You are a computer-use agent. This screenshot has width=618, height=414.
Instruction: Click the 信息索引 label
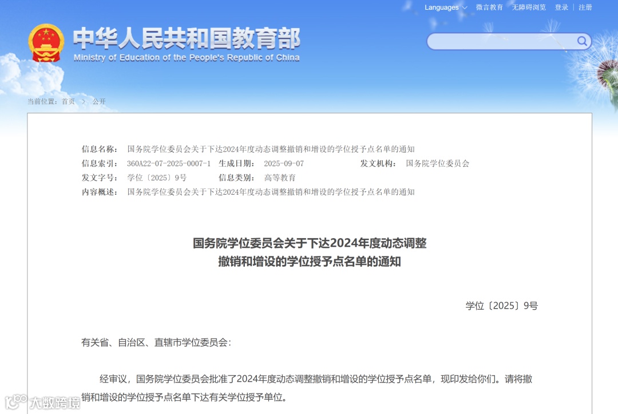click(x=100, y=163)
